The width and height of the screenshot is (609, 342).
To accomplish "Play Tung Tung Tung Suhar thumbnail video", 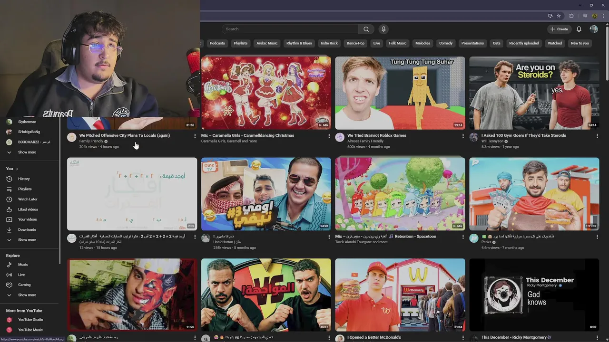I will coord(400,93).
